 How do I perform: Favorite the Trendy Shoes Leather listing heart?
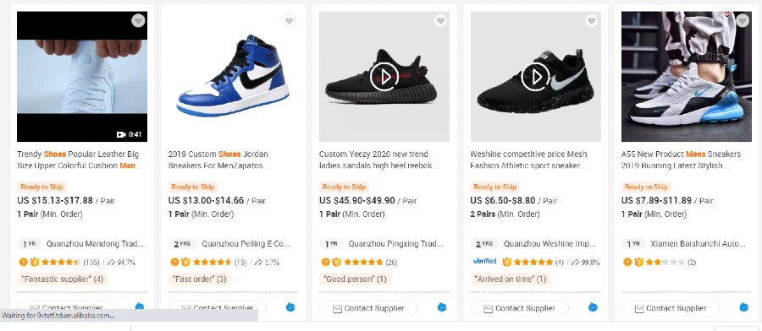[139, 21]
